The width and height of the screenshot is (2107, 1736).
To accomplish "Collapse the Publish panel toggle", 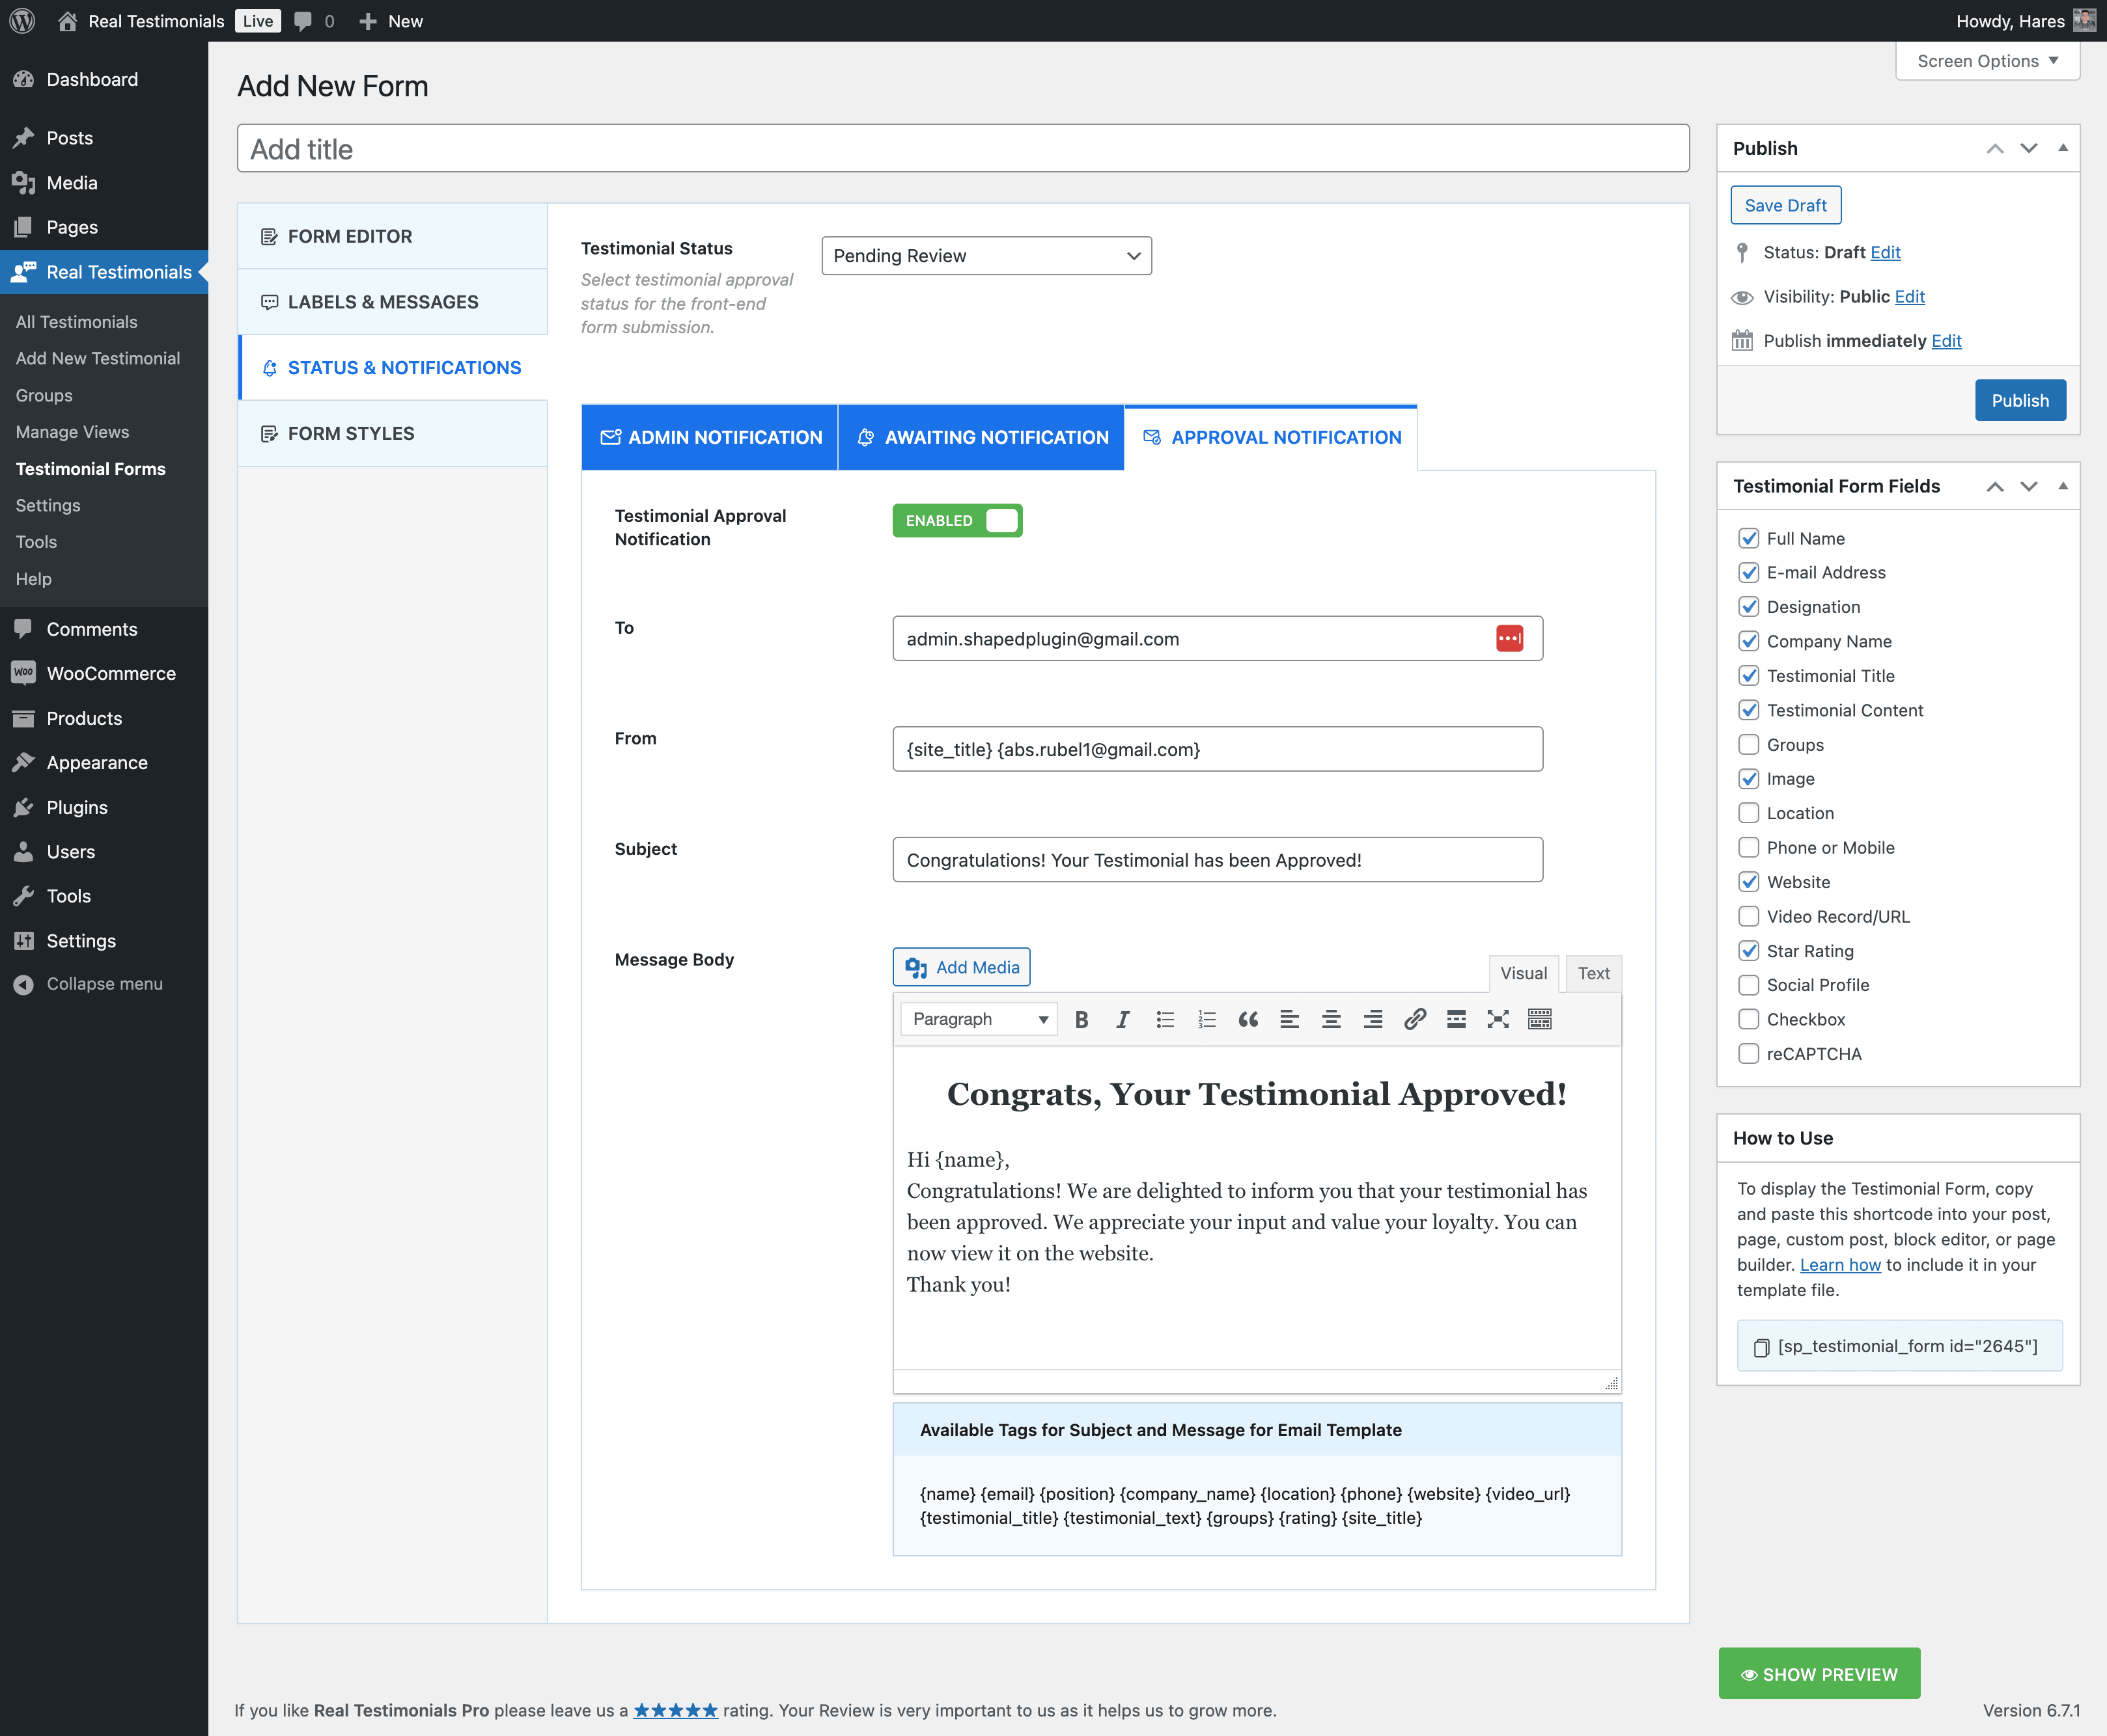I will coord(2062,148).
